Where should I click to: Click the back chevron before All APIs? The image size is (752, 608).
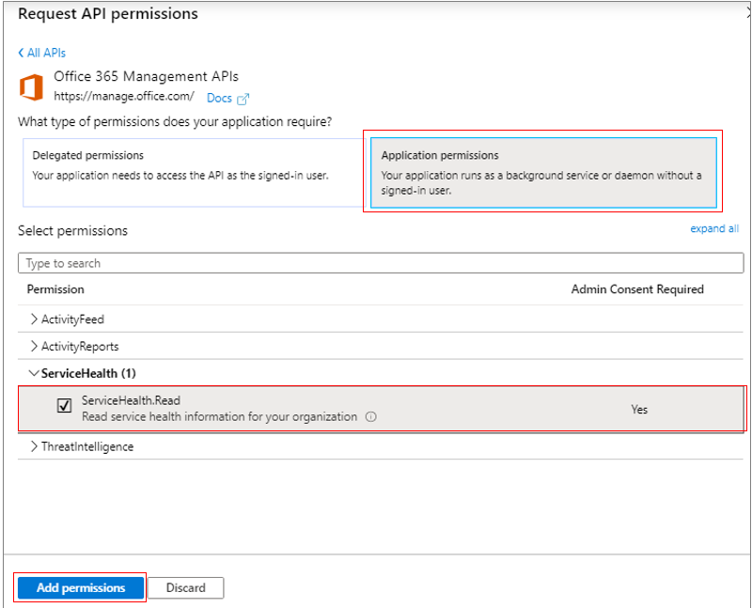pos(21,53)
